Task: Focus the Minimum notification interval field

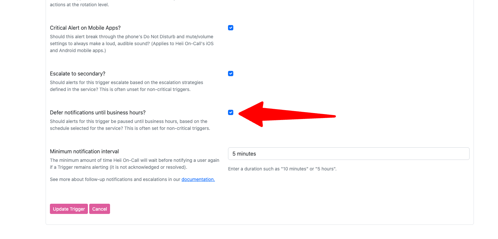Action: pyautogui.click(x=349, y=154)
